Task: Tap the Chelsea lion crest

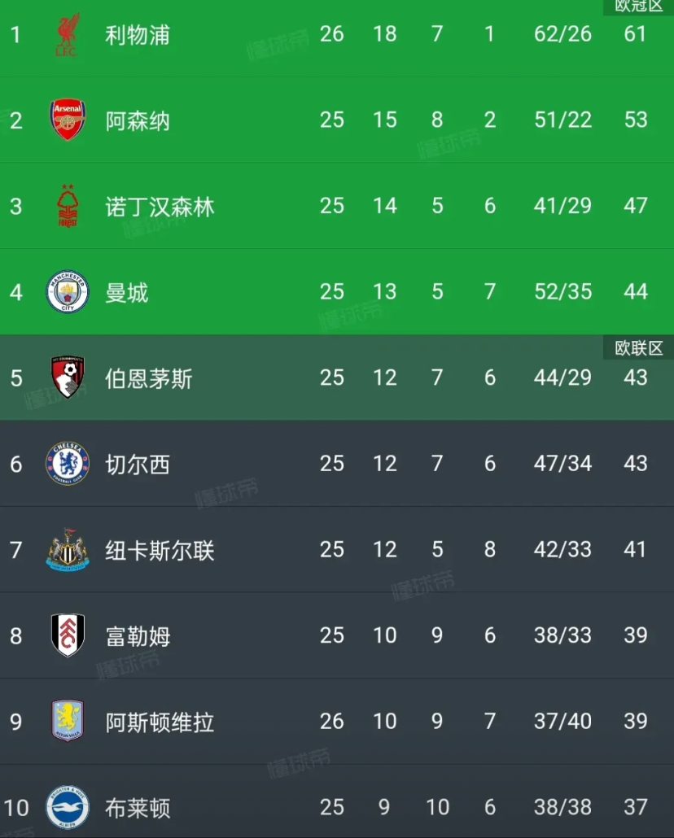Action: pyautogui.click(x=68, y=464)
